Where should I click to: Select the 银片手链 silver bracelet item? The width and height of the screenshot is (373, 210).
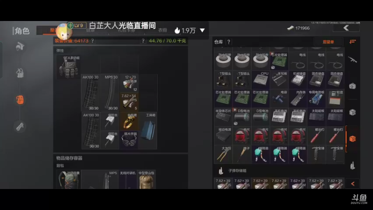coord(129,140)
